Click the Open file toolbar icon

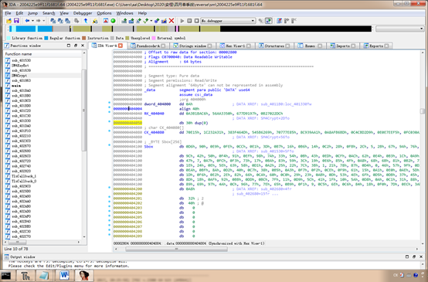tap(8, 21)
